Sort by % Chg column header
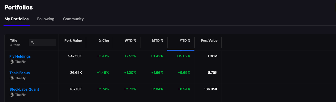 (104, 41)
